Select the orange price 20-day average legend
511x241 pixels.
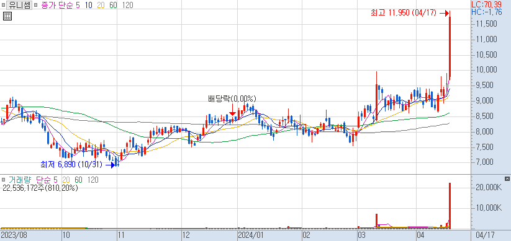pos(101,5)
